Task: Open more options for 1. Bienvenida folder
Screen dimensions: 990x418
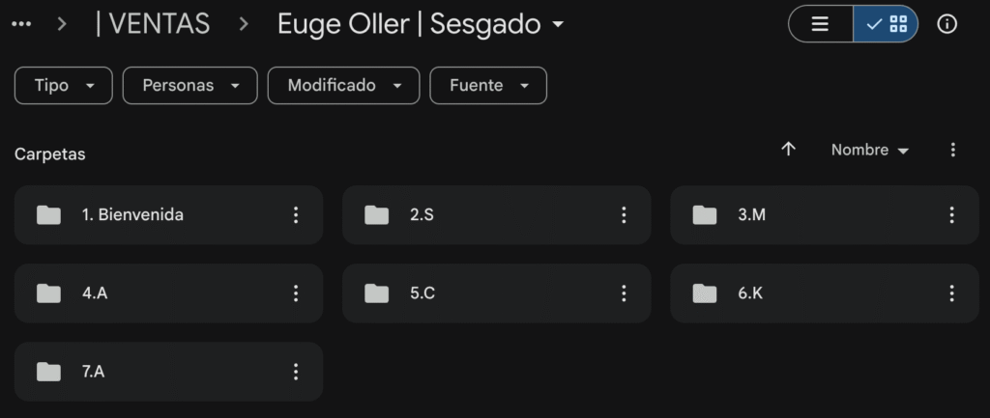Action: [x=296, y=215]
